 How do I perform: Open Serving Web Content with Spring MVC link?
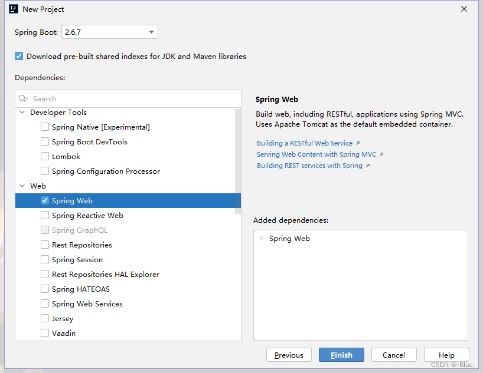316,154
